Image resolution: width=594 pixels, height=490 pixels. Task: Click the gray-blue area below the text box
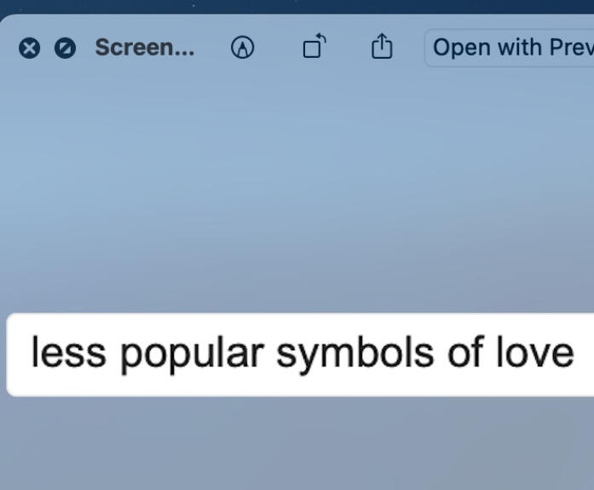[x=297, y=444]
